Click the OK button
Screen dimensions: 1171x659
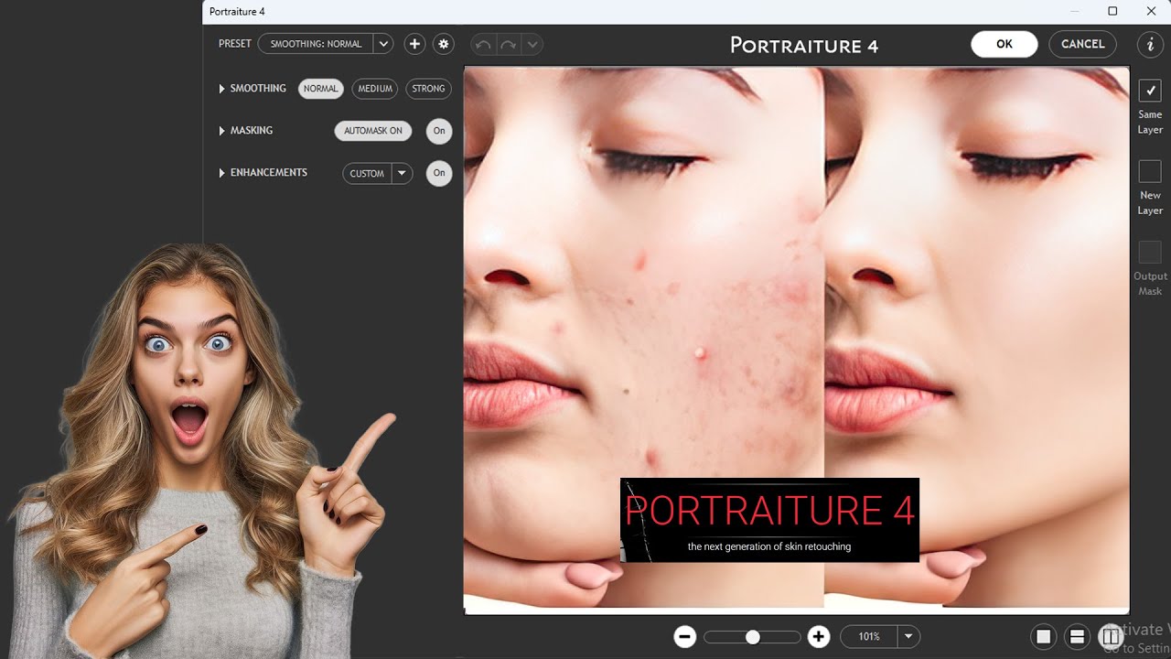(x=1004, y=44)
